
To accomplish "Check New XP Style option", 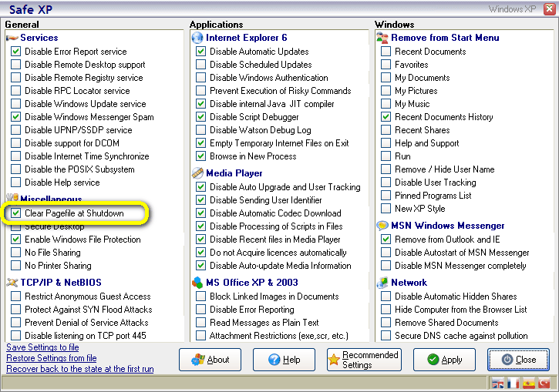I will pos(386,209).
